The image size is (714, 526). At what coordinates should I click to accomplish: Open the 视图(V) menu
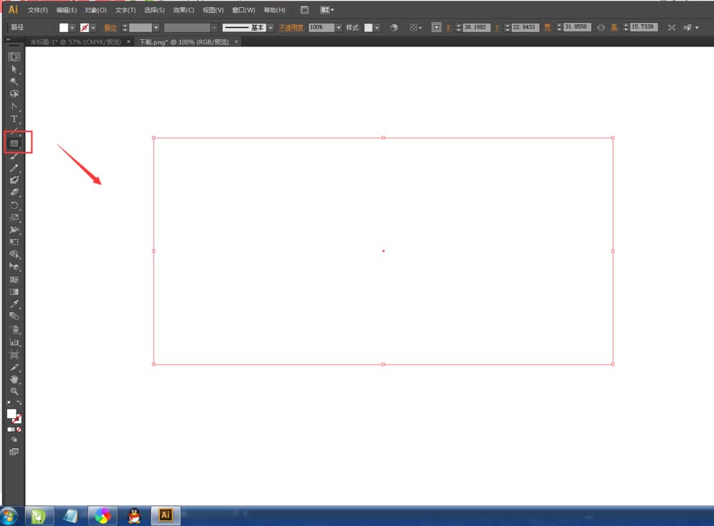click(213, 10)
